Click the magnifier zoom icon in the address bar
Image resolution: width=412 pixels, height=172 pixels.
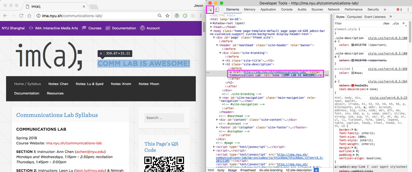(x=160, y=16)
